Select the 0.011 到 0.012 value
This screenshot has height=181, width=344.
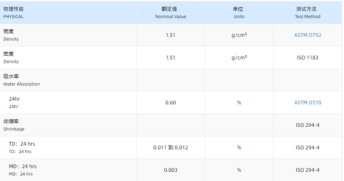tap(170, 147)
